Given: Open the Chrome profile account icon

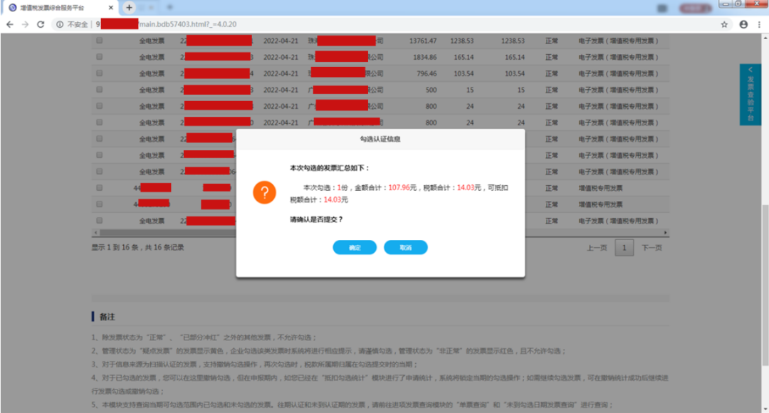Looking at the screenshot, I should [x=743, y=24].
